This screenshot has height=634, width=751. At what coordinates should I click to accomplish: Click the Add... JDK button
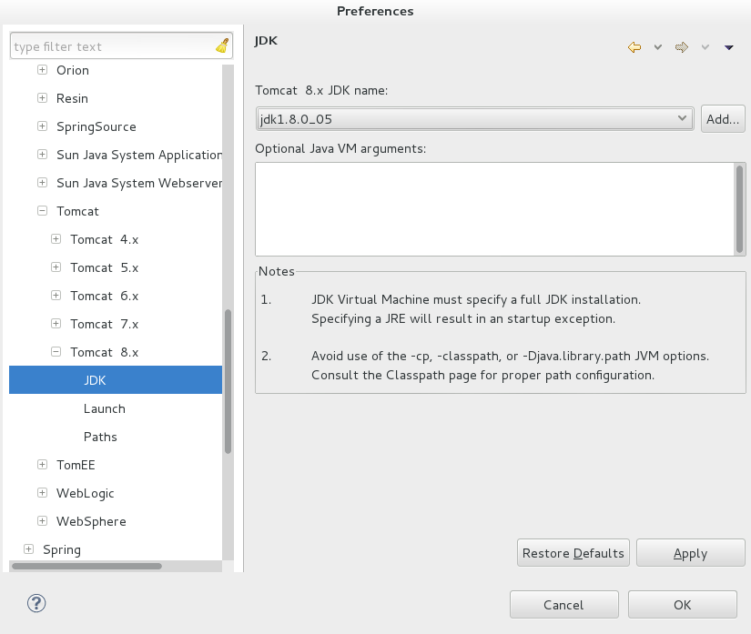tap(723, 118)
